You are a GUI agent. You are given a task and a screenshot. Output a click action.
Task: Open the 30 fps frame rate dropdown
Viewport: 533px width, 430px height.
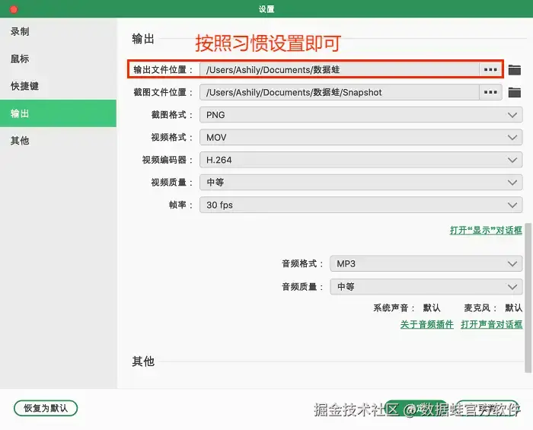(361, 205)
